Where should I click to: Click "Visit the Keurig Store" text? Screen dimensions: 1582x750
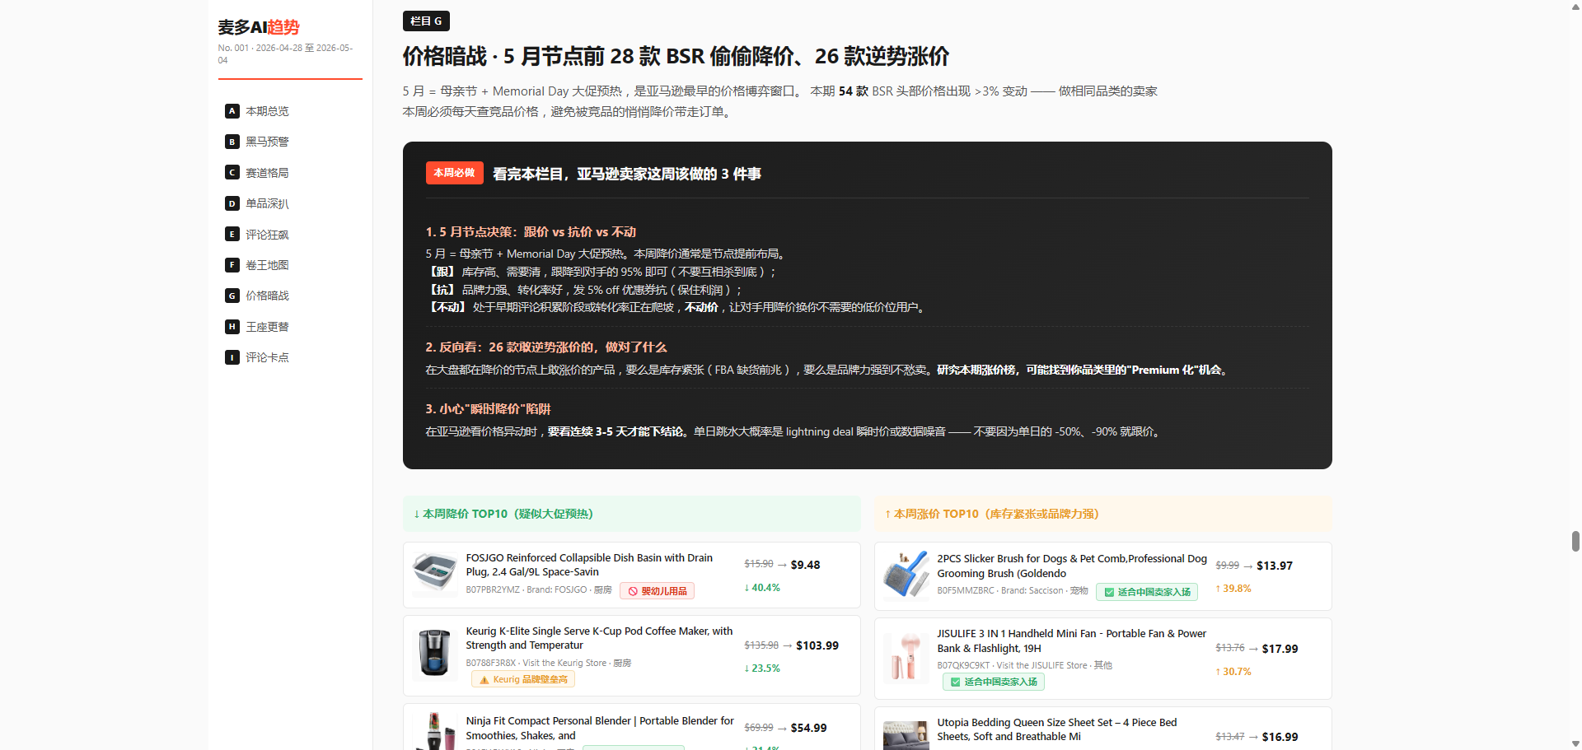tap(564, 664)
